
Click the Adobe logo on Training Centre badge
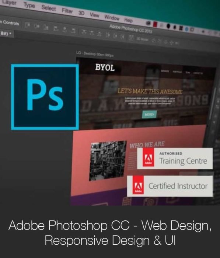tap(148, 157)
